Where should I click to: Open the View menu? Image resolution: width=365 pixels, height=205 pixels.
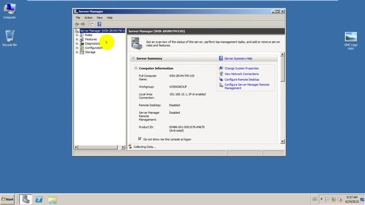[100, 18]
